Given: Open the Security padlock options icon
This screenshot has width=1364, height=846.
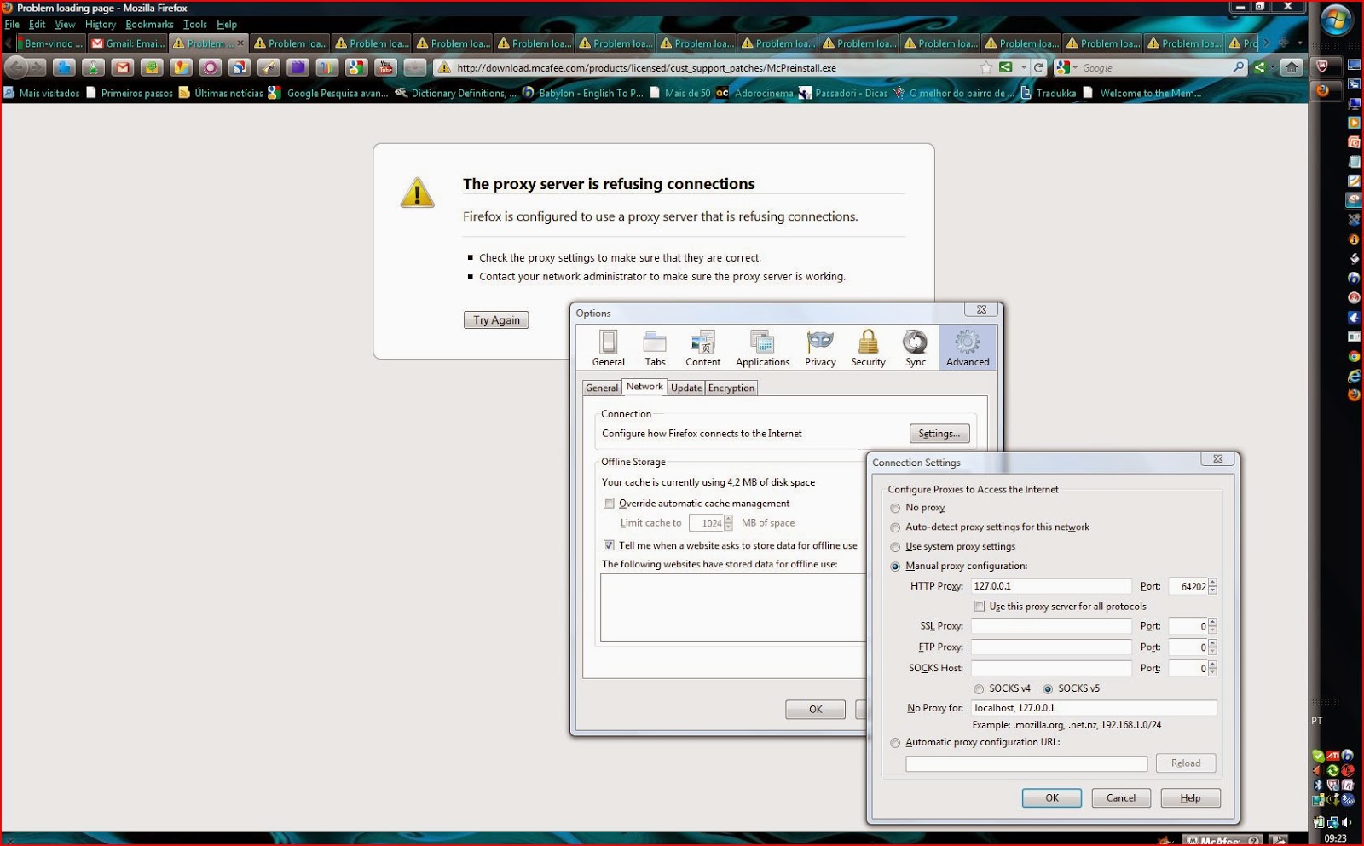Looking at the screenshot, I should [868, 348].
